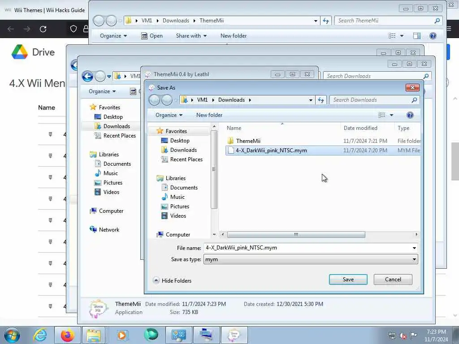Click the taskbar clock showing 7:23 PM
Screen dimensions: 459x344
click(x=436, y=335)
